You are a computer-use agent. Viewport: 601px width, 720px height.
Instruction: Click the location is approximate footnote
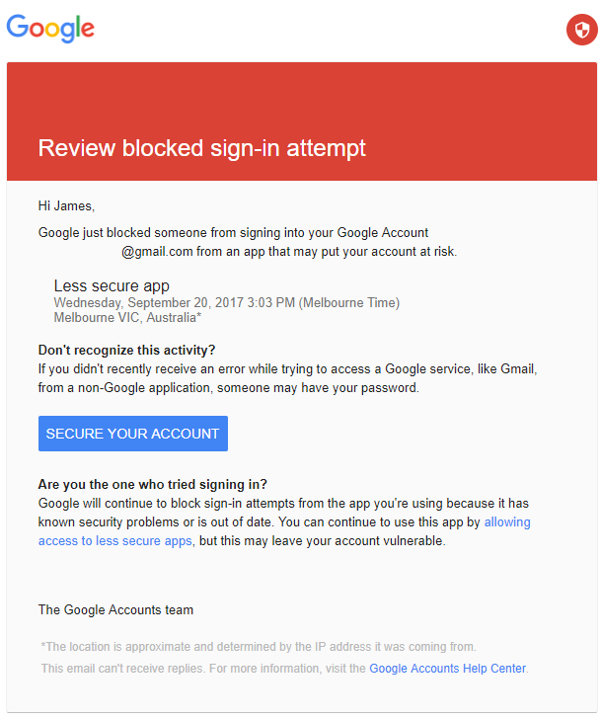(x=259, y=647)
